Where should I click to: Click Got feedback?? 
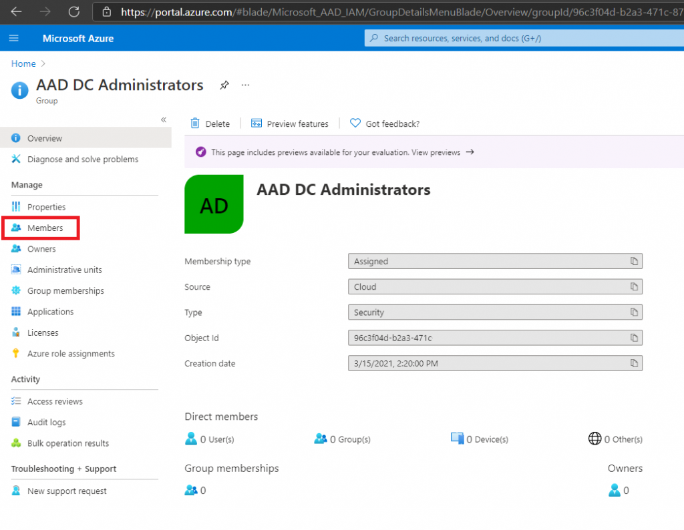[393, 123]
